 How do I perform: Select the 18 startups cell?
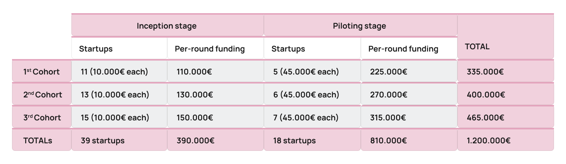tap(312, 140)
